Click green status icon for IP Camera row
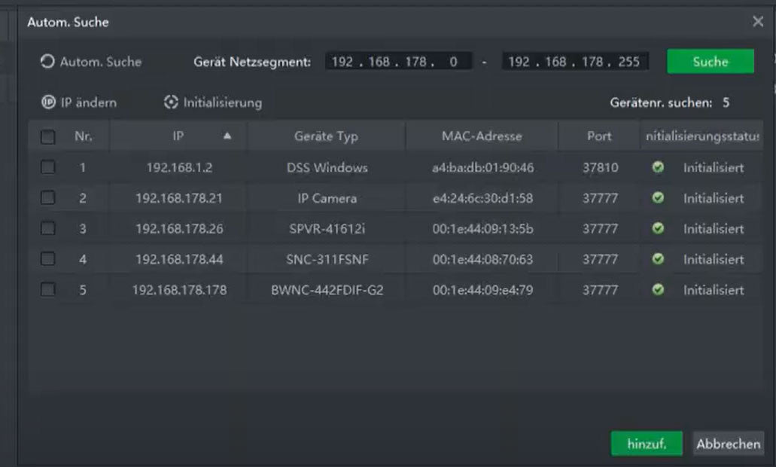The height and width of the screenshot is (467, 776). click(x=658, y=198)
